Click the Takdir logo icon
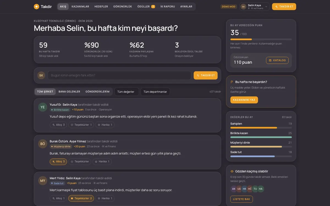 pyautogui.click(x=37, y=7)
